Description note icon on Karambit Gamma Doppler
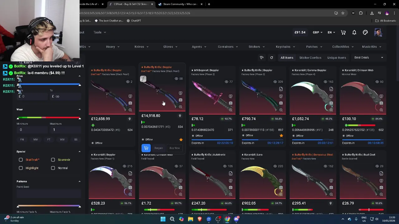This screenshot has width=399, height=224. (331, 89)
